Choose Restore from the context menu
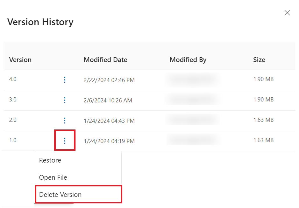 pos(50,160)
